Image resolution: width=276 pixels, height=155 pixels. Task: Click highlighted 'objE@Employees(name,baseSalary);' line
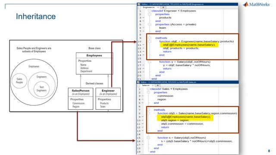pyautogui.click(x=189, y=45)
